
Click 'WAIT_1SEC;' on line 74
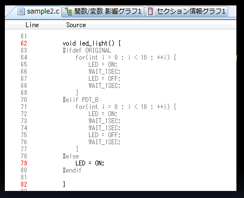[105, 128]
